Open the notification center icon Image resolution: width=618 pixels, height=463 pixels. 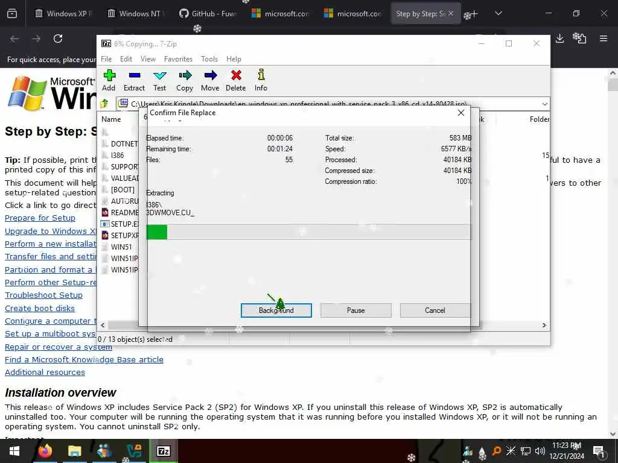point(599,452)
